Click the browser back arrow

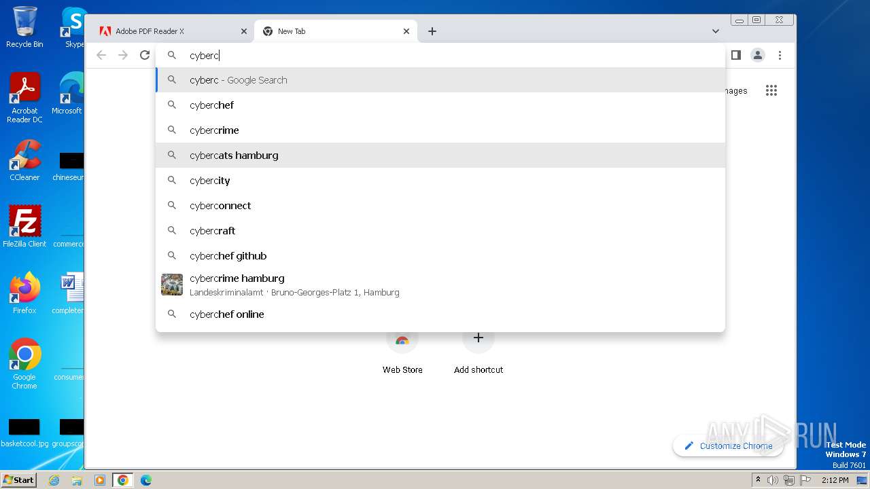click(101, 55)
